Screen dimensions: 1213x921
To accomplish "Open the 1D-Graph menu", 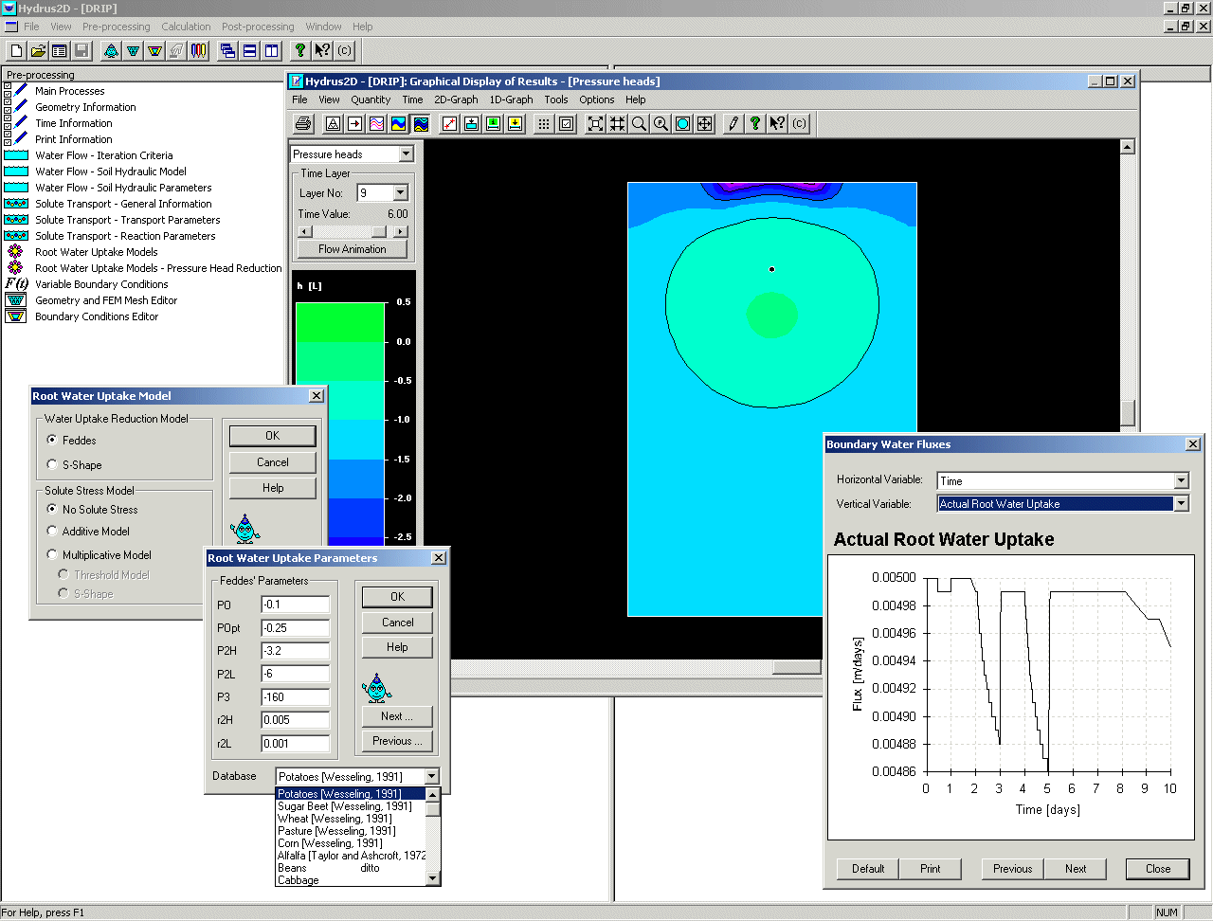I will [x=511, y=99].
